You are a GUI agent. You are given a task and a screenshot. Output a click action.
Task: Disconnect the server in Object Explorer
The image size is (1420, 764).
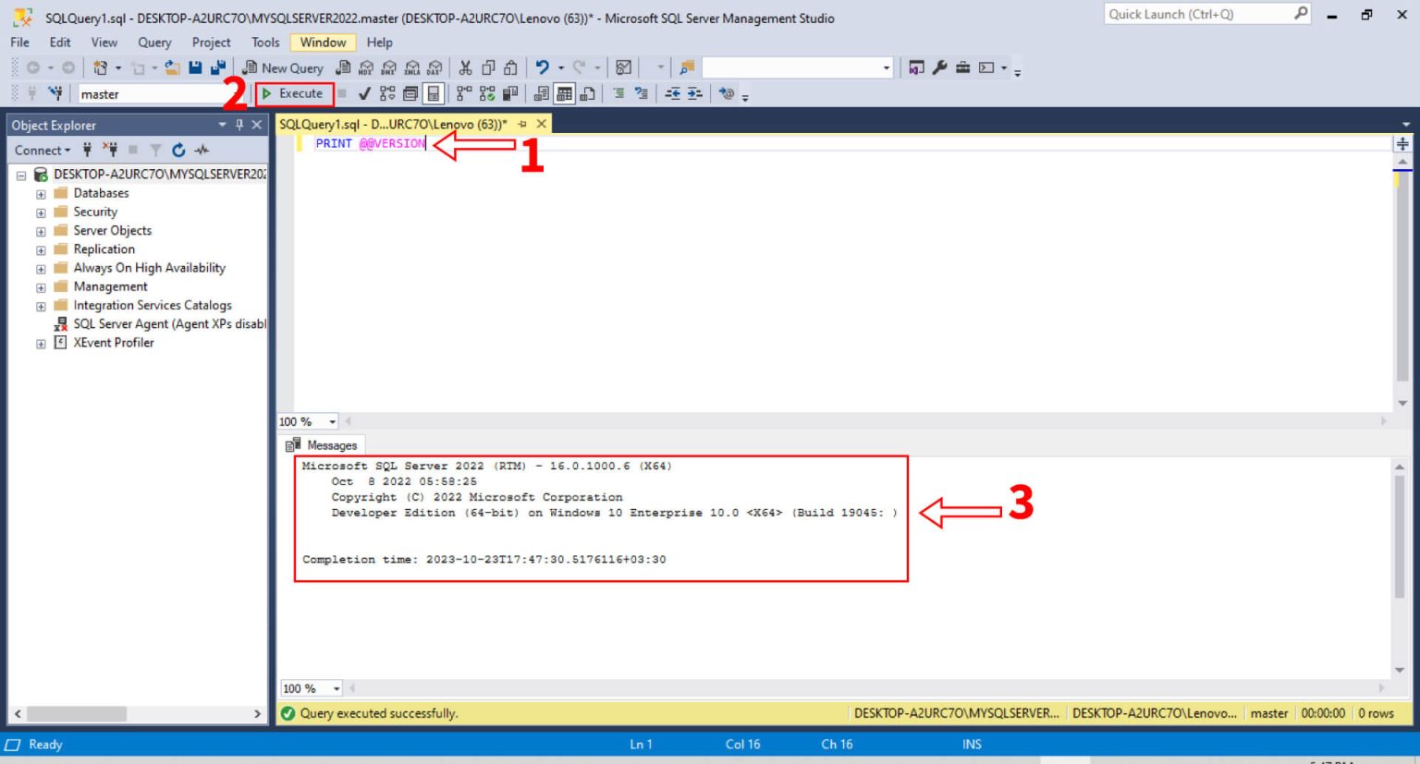coord(110,150)
